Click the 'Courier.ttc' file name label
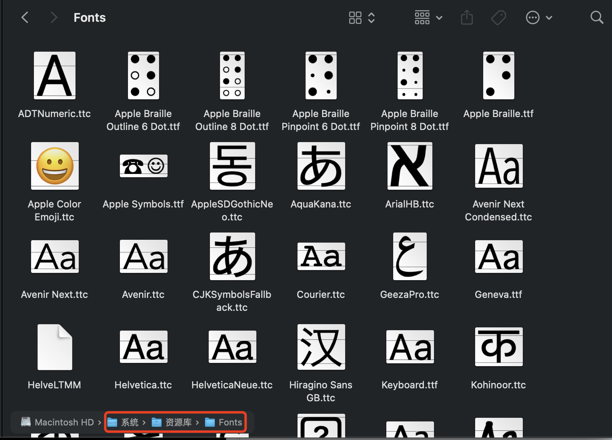This screenshot has width=612, height=440. click(x=321, y=295)
